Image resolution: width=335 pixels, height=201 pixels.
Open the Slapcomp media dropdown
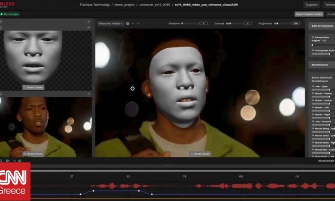(x=110, y=24)
